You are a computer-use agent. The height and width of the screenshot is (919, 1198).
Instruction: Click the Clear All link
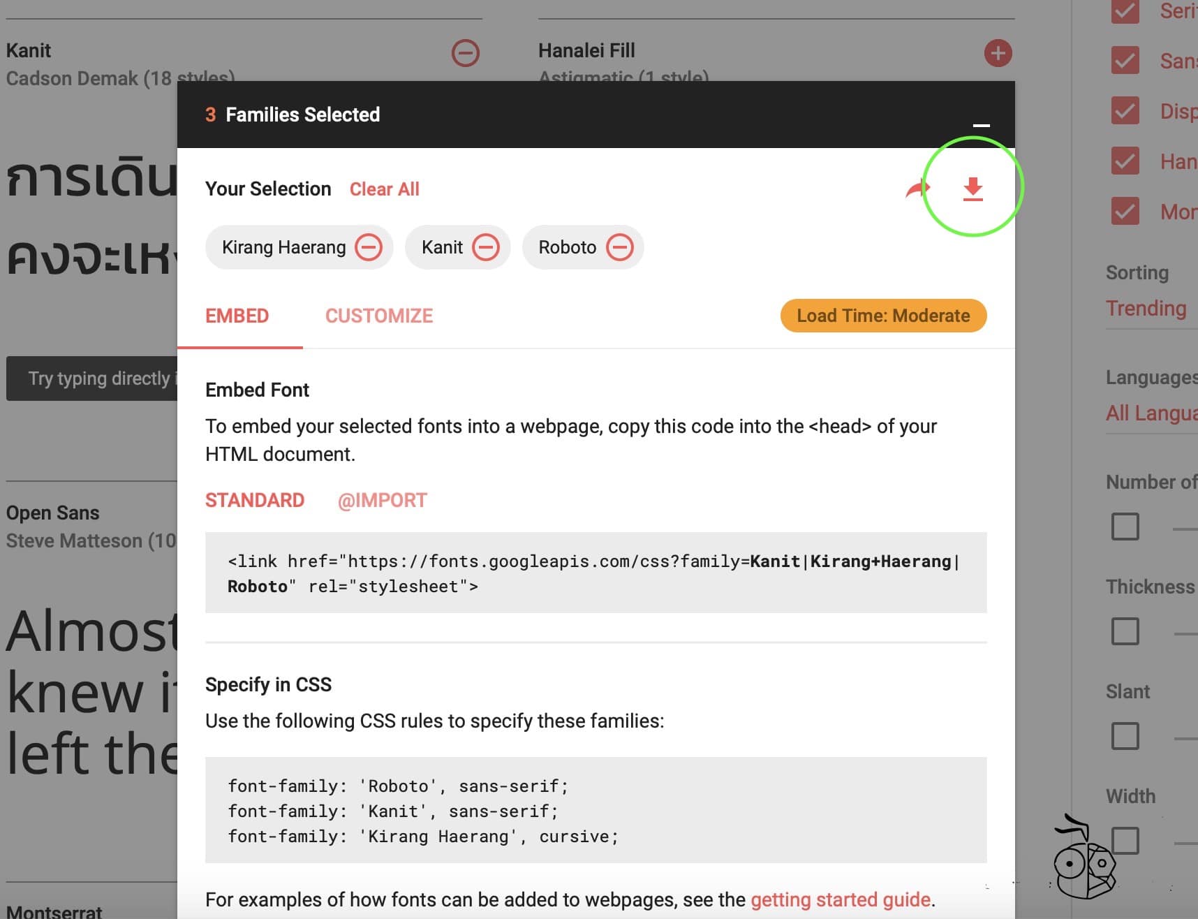click(x=384, y=189)
